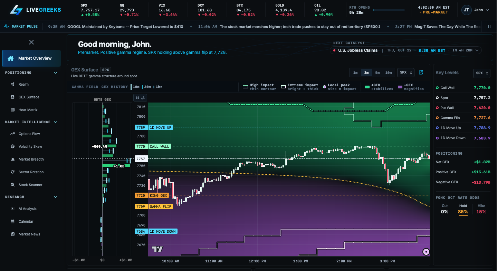497x271 pixels.
Task: Click the Volatility Skew icon
Action: click(x=12, y=146)
